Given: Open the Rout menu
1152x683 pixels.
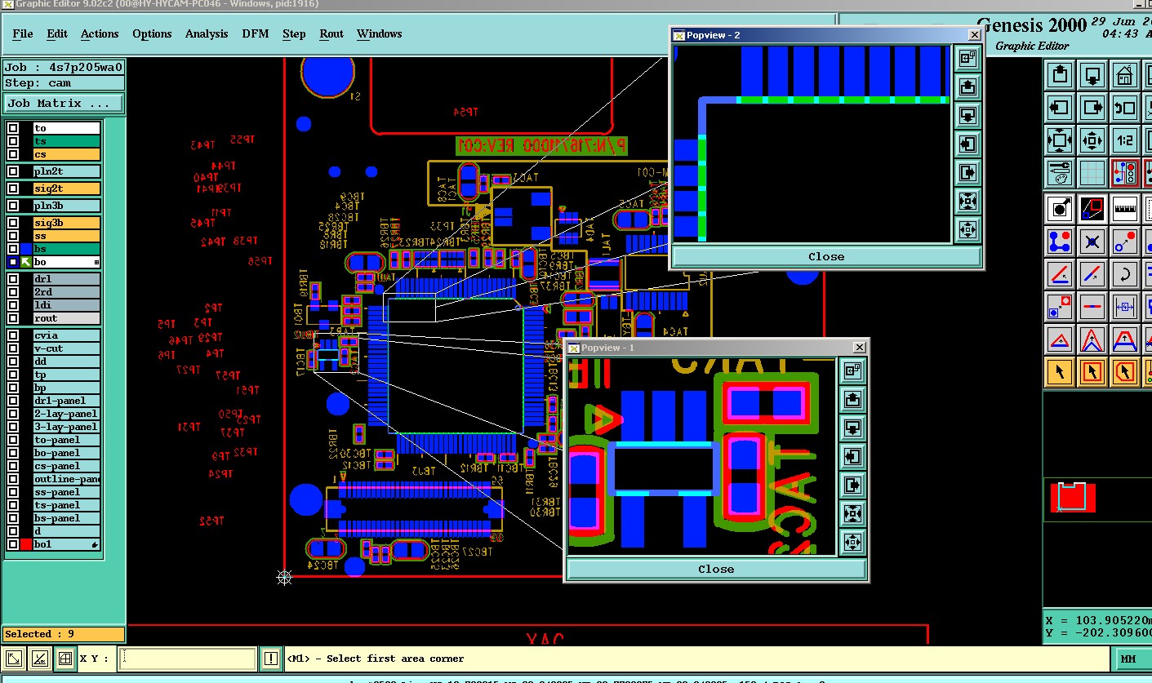Looking at the screenshot, I should click(331, 33).
